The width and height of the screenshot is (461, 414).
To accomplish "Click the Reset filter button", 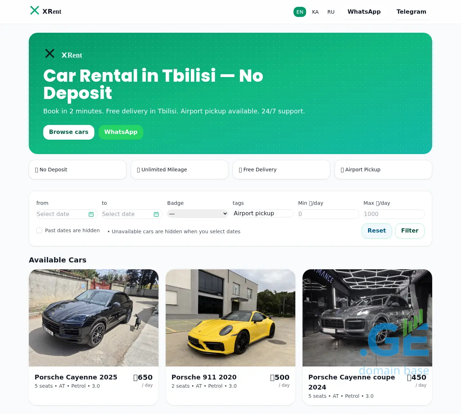I will pos(377,231).
